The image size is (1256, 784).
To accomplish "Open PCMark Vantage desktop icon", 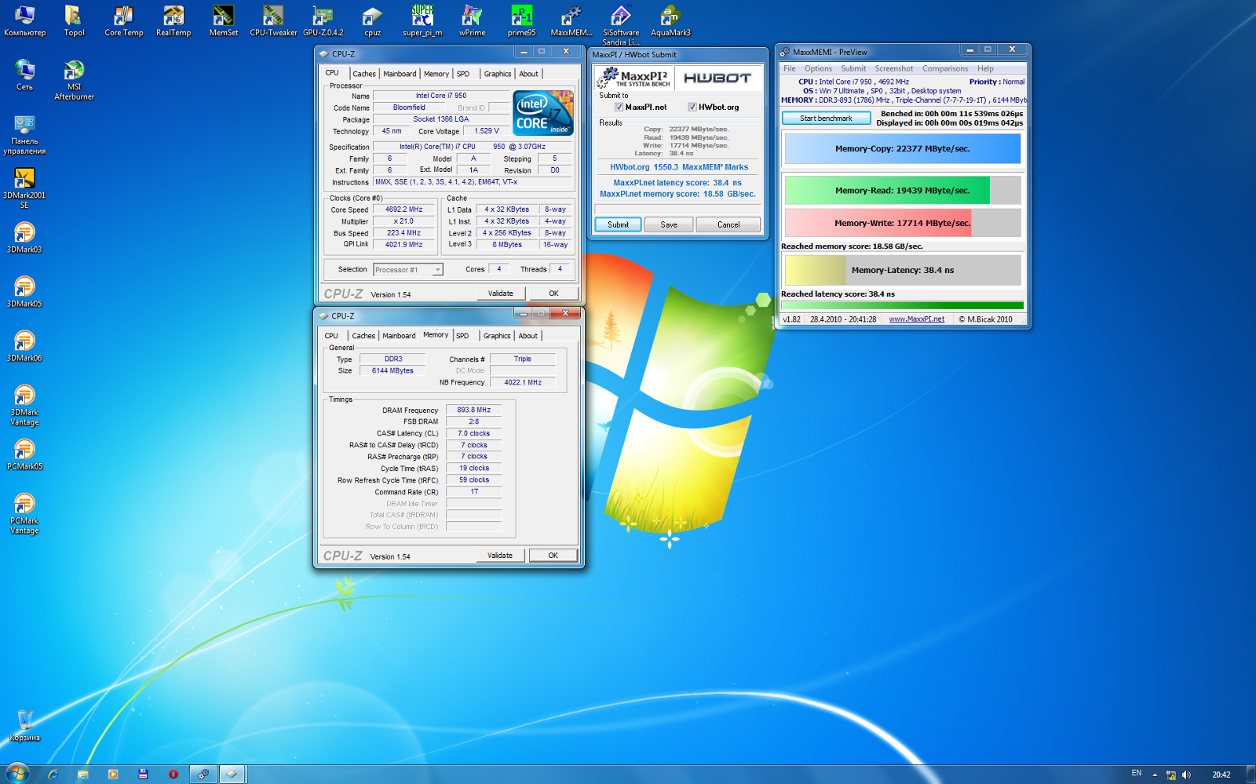I will coord(24,513).
